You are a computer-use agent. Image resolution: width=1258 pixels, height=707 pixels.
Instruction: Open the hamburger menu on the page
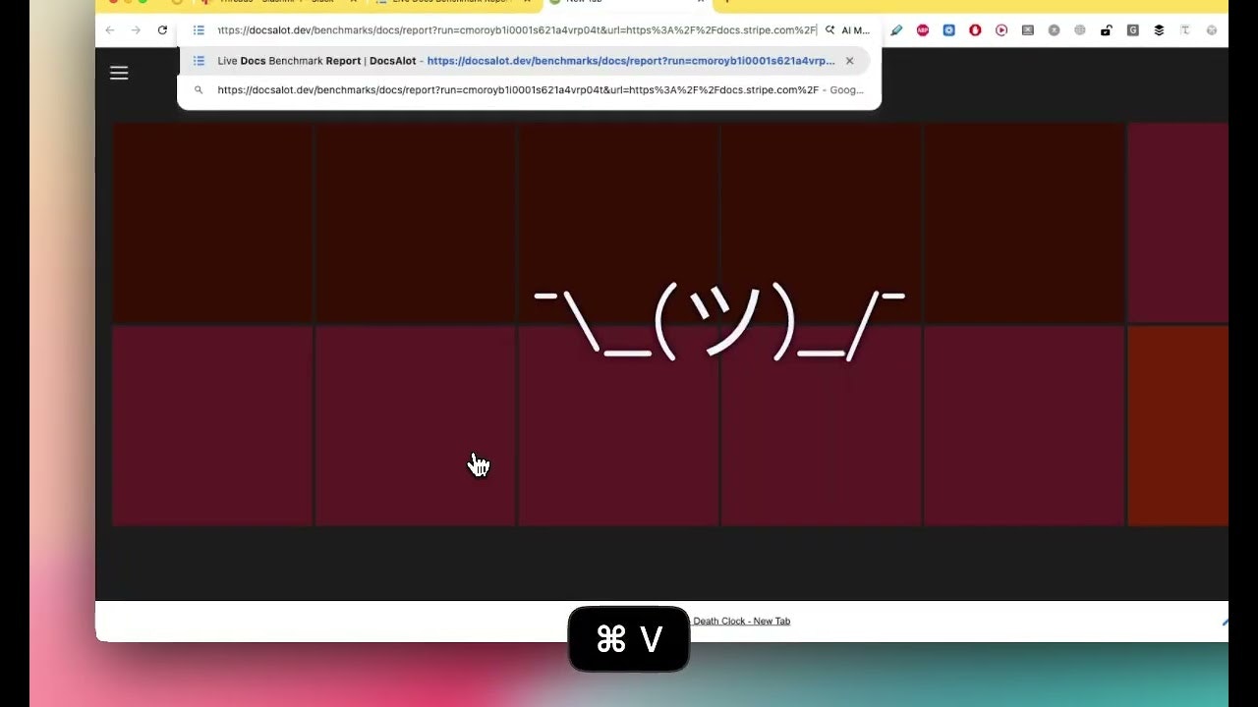(x=119, y=73)
